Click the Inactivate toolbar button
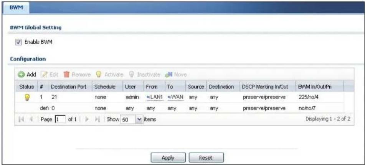The width and height of the screenshot is (365, 165). click(144, 75)
